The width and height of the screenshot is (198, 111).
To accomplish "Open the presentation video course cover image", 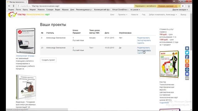I will pyautogui.click(x=26, y=87).
